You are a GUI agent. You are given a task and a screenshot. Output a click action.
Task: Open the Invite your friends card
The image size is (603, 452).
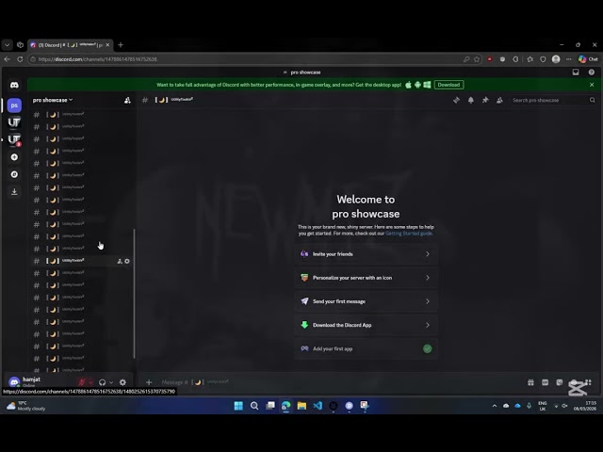[x=366, y=254]
